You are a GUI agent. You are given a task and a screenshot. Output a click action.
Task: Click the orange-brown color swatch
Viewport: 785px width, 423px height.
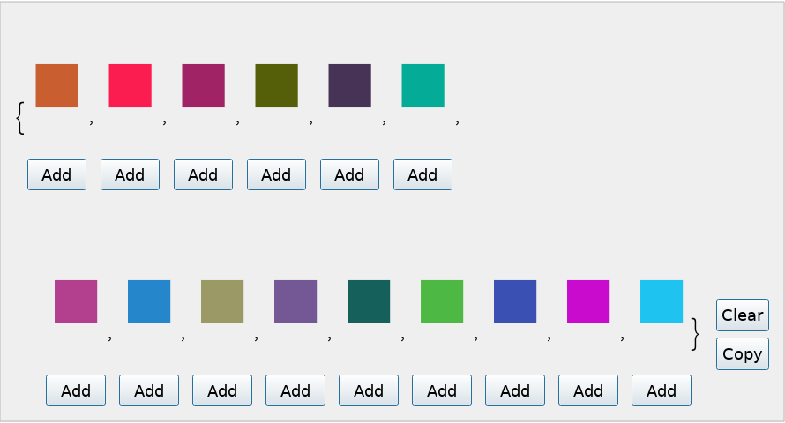(56, 85)
